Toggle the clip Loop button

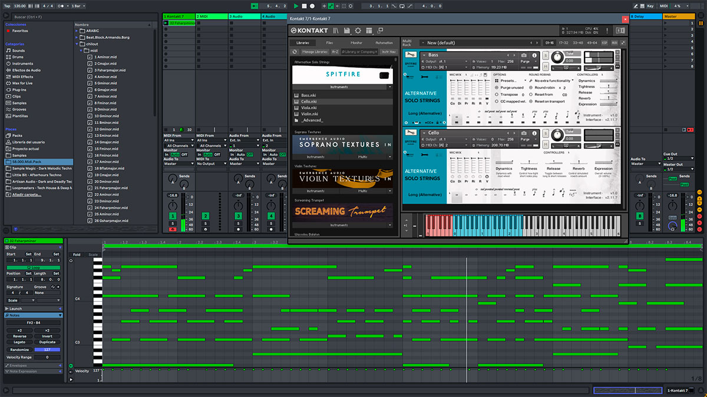pyautogui.click(x=32, y=268)
